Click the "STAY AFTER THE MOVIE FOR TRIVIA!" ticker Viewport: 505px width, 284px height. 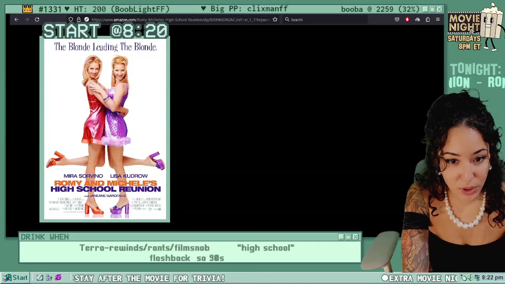click(149, 278)
